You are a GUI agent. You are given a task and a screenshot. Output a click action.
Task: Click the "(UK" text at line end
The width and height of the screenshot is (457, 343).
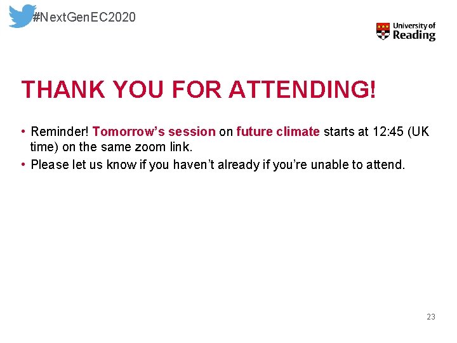(x=418, y=131)
